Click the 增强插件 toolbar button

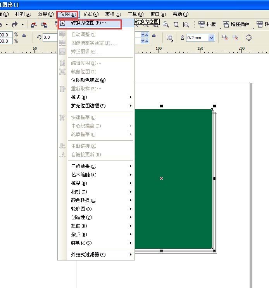click(236, 24)
